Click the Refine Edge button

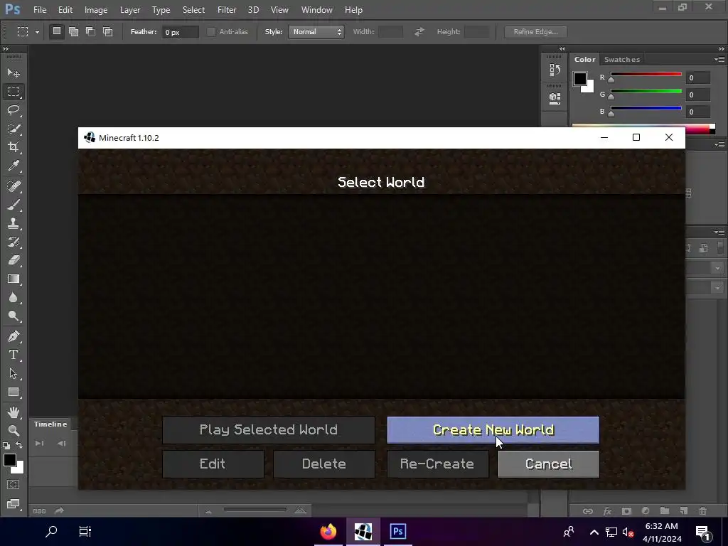click(536, 31)
